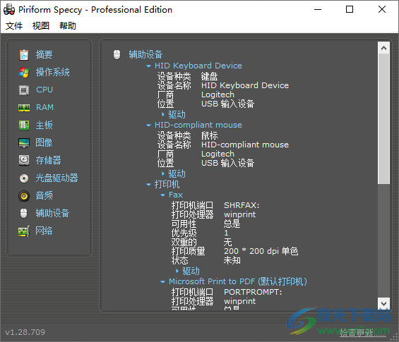Image resolution: width=399 pixels, height=342 pixels.
Task: Open the 帮助 menu
Action: (x=68, y=25)
